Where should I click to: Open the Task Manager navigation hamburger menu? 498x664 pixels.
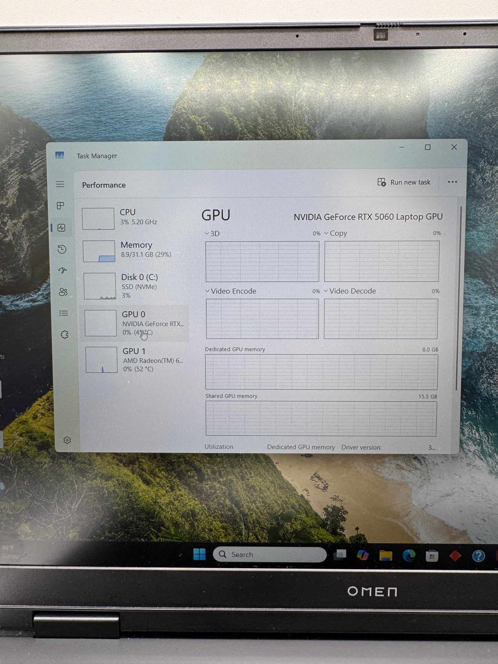[60, 184]
